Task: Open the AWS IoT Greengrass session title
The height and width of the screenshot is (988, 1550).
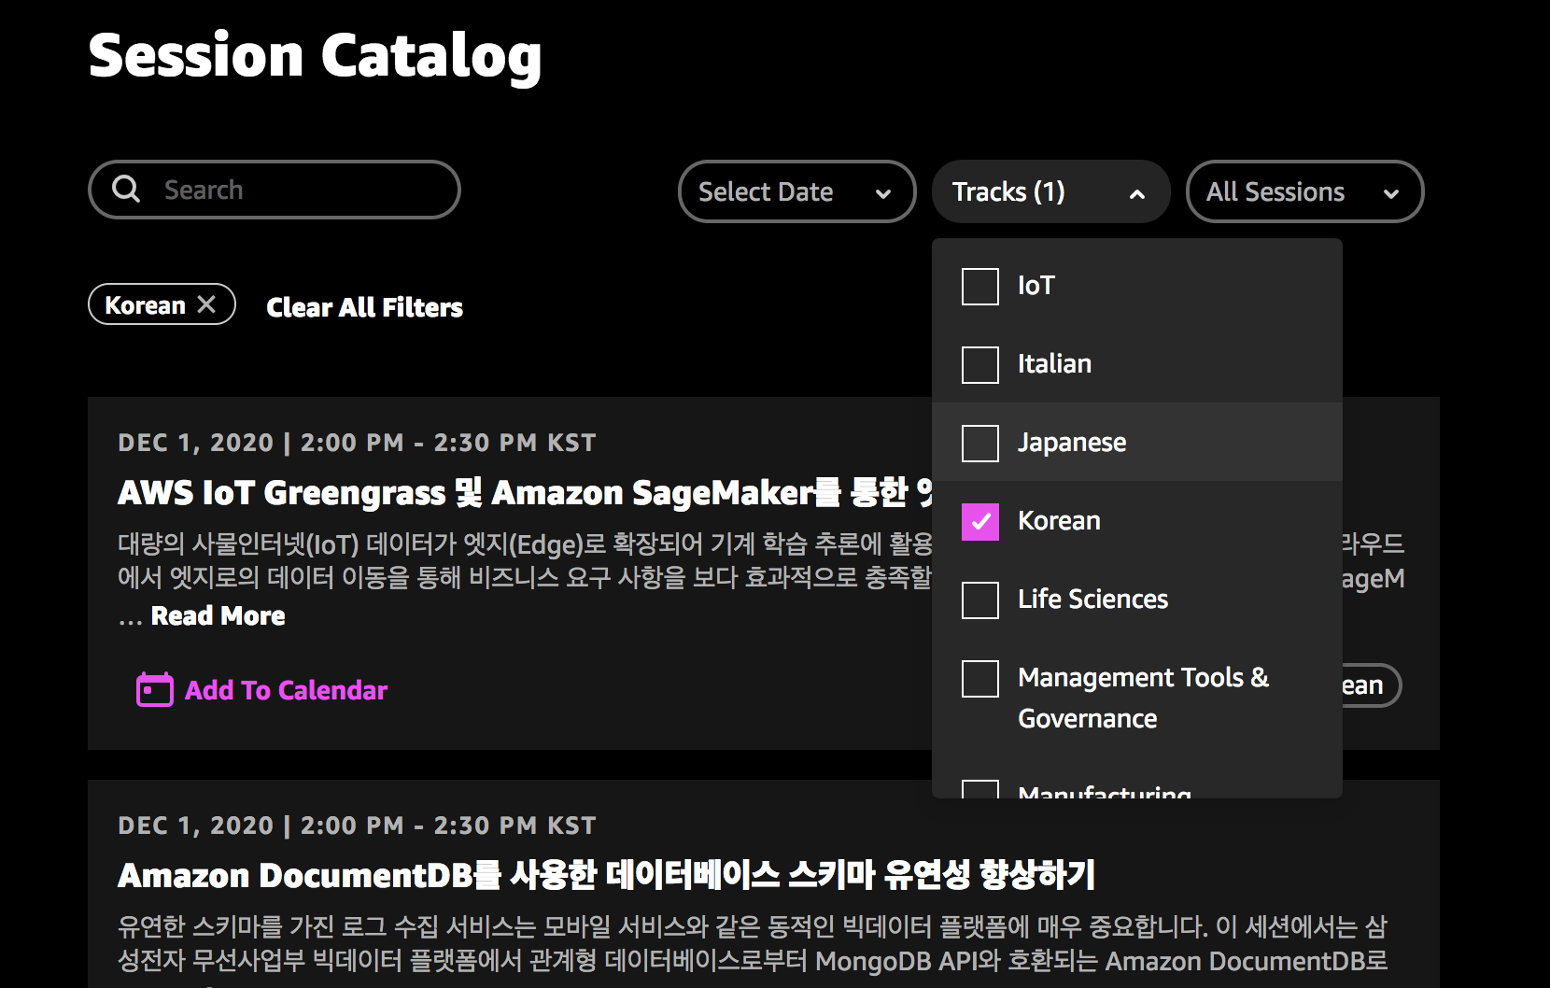Action: [525, 492]
